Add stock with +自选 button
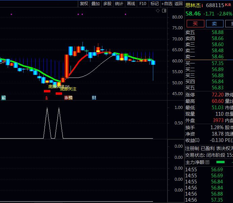 point(167,4)
